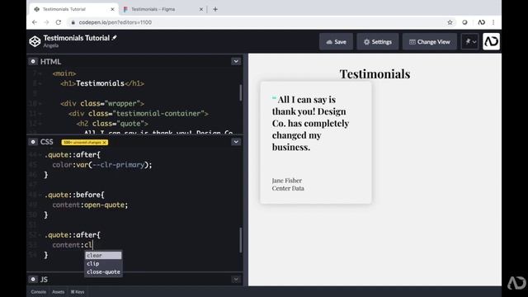Click the CSS editor scrollbar
The width and height of the screenshot is (528, 297).
240,240
